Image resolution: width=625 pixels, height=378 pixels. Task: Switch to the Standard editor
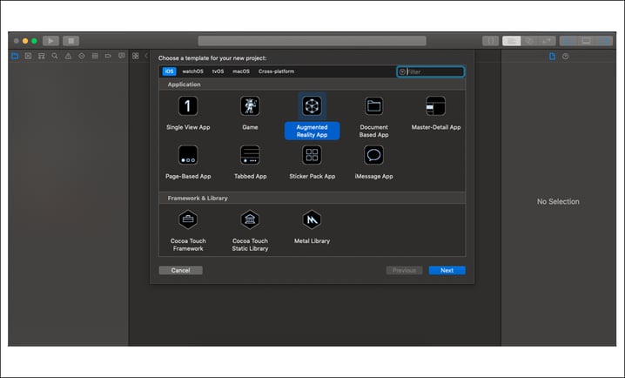tap(511, 41)
